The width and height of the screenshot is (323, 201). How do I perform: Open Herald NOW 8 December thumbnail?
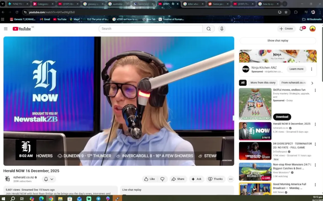click(x=255, y=131)
